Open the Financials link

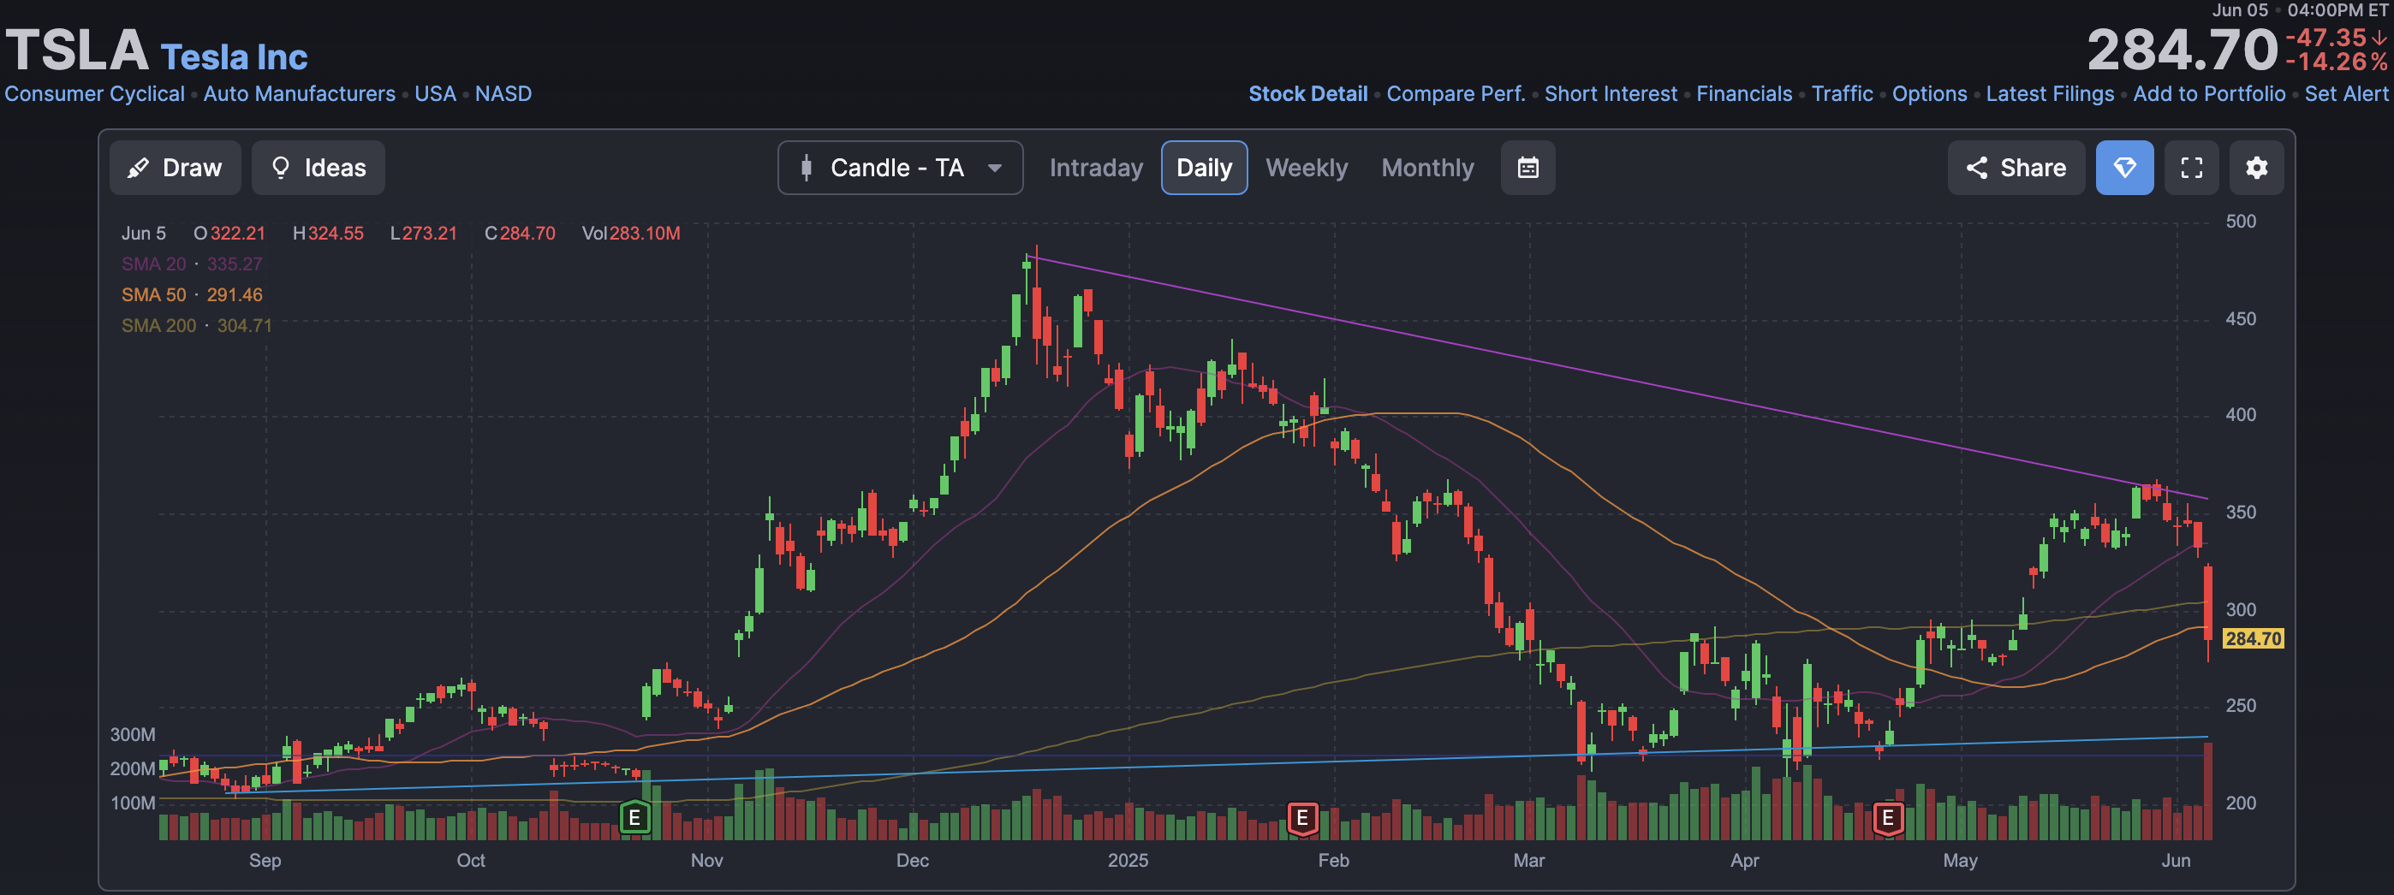(1743, 94)
